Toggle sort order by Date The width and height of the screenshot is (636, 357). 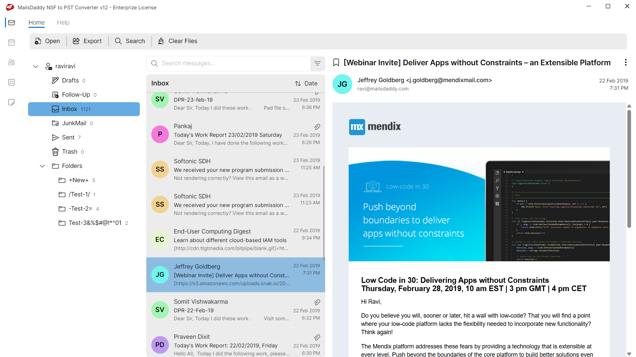click(306, 83)
